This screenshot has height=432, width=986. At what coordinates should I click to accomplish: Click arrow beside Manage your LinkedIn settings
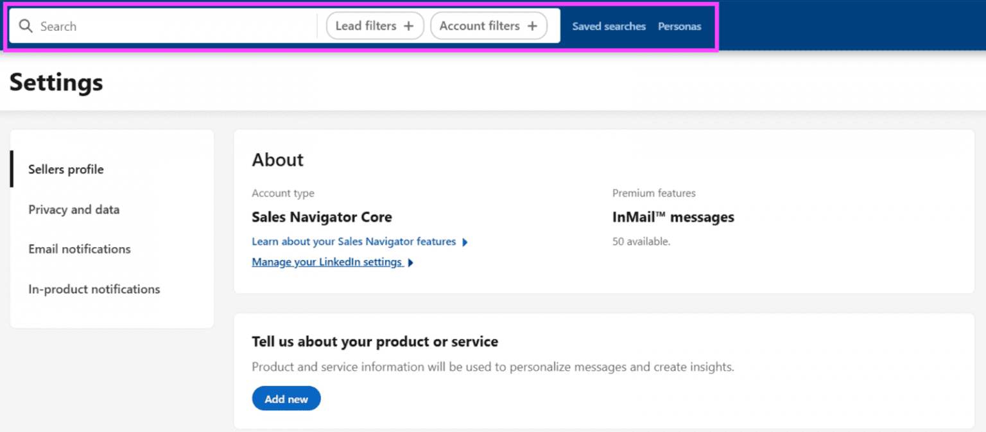(411, 263)
